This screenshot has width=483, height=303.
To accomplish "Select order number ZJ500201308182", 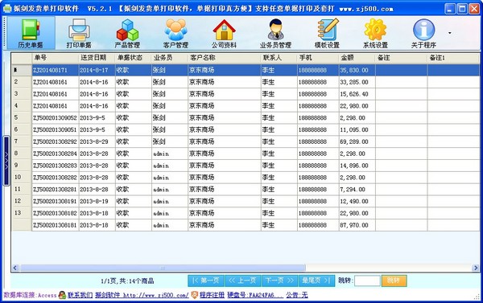I will coord(56,213).
